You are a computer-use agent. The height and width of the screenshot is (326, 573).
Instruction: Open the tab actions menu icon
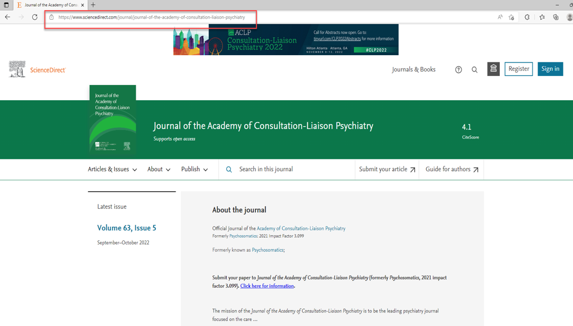(x=6, y=5)
